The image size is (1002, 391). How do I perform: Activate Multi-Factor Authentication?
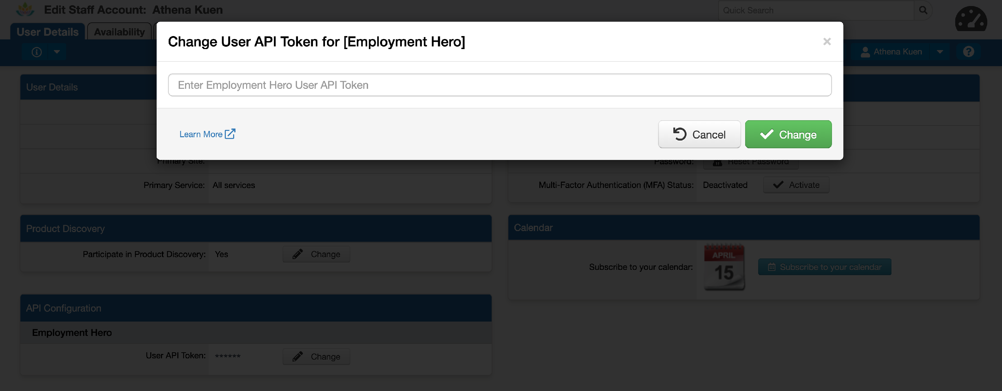[x=796, y=185]
